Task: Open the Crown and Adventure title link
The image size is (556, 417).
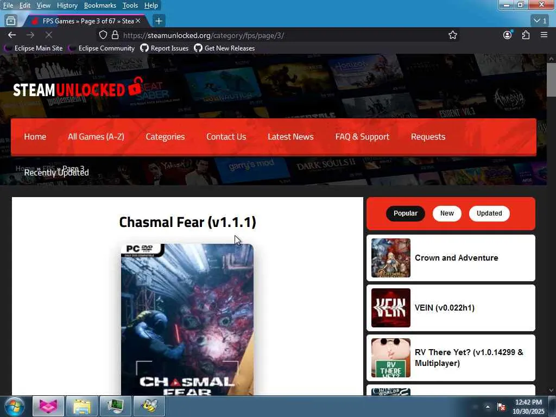Action: coord(456,258)
